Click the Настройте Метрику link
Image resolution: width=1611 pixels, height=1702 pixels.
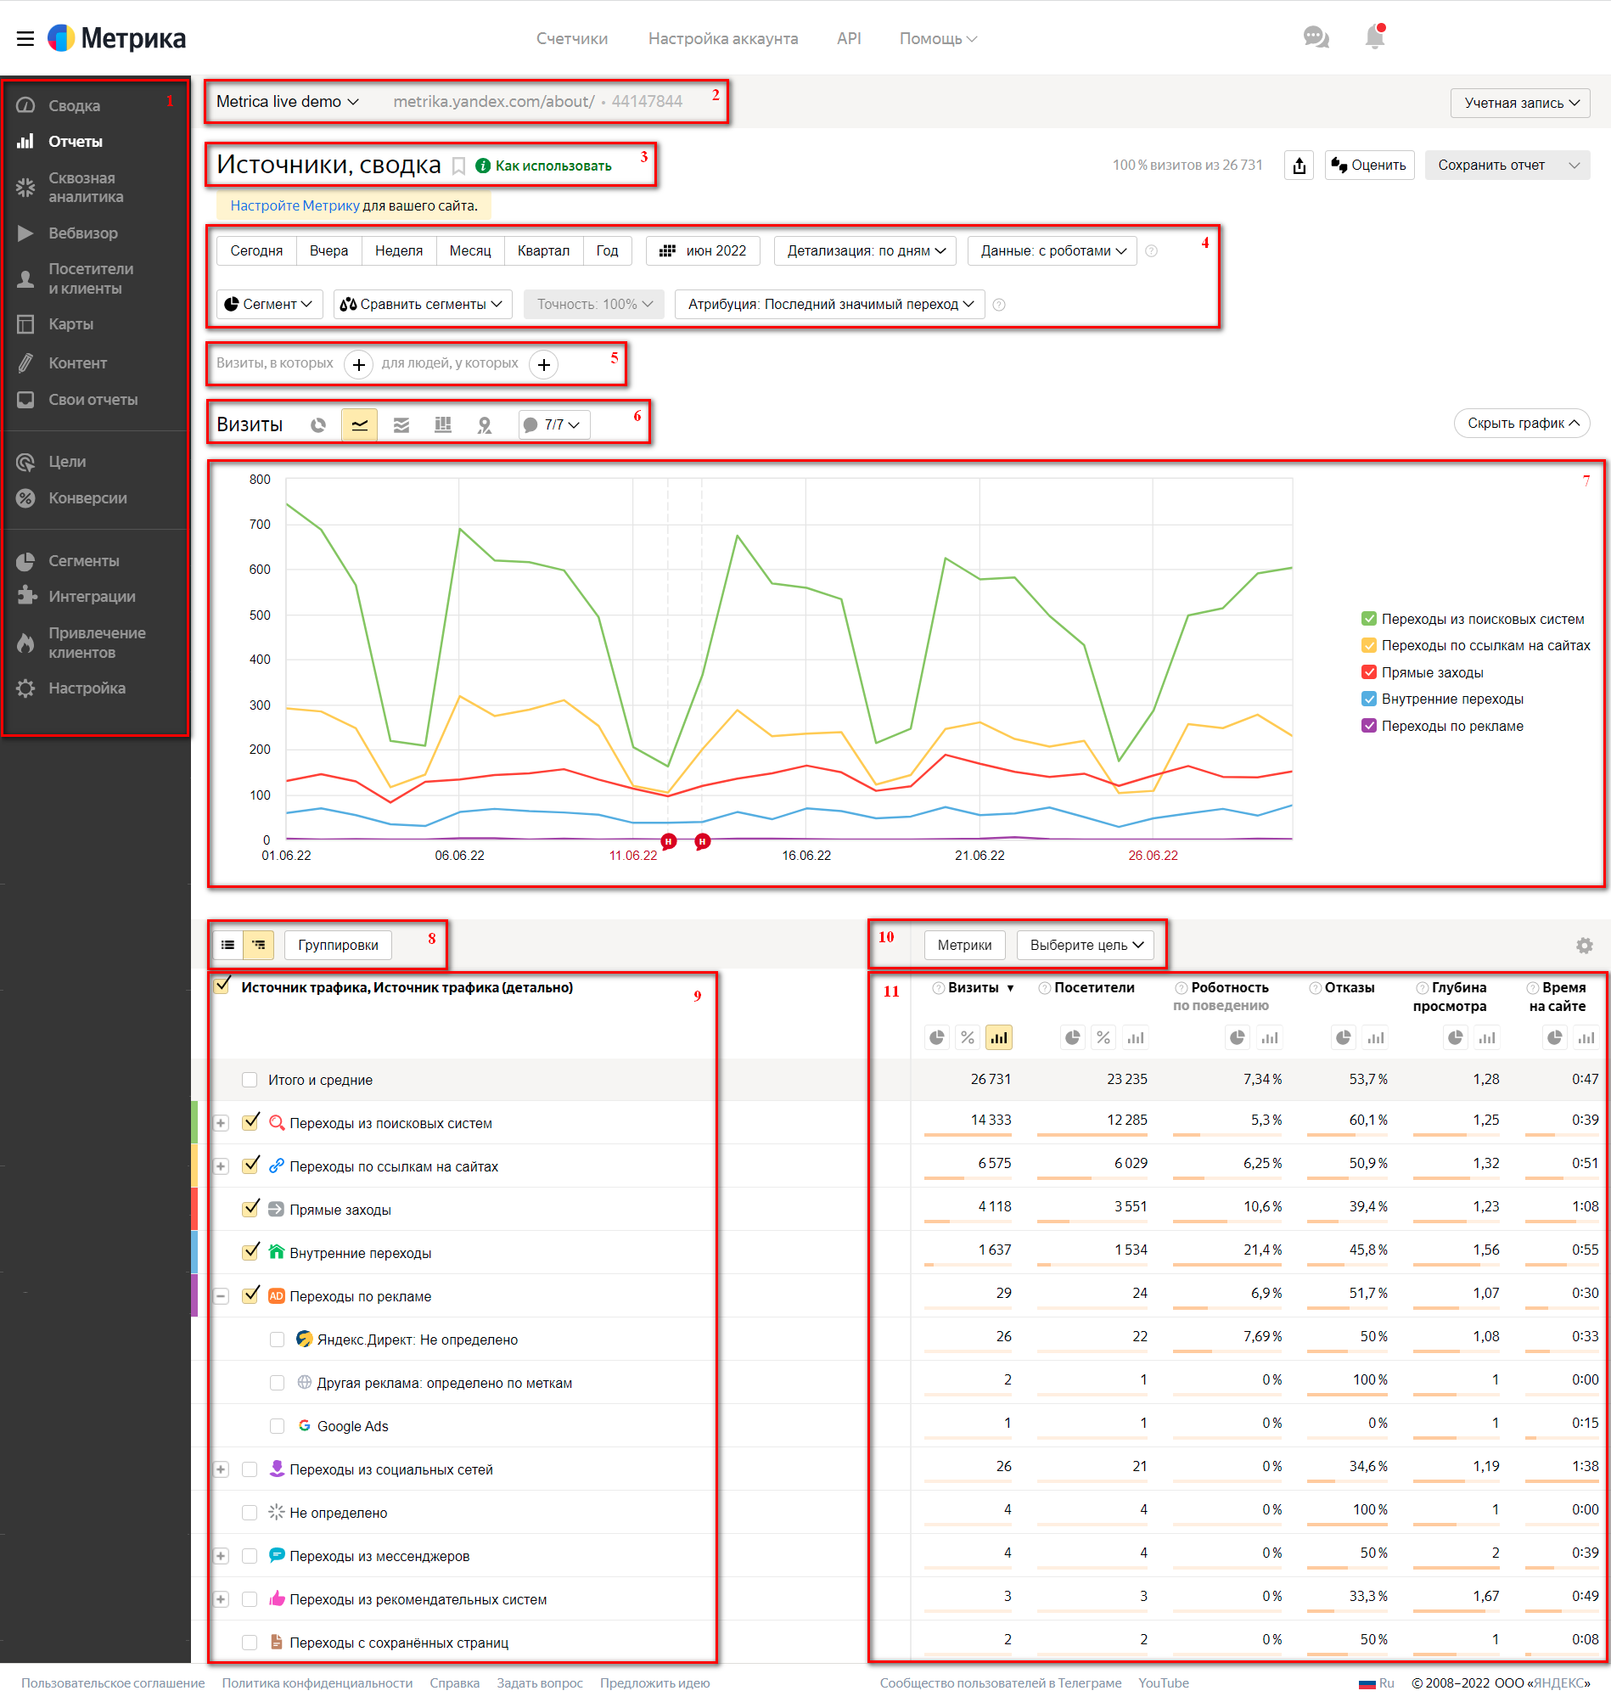[295, 206]
